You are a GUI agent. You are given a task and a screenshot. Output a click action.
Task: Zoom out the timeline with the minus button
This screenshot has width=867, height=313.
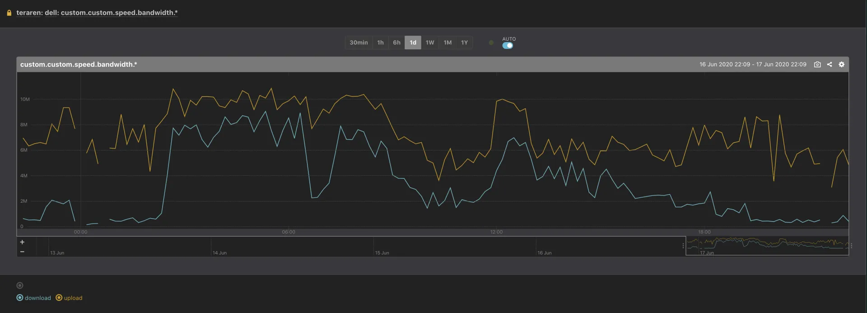click(x=22, y=252)
